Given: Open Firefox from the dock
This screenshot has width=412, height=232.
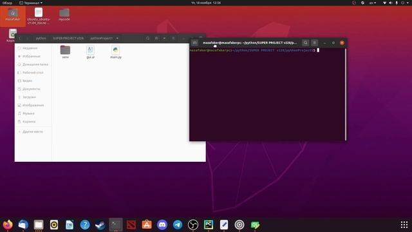Looking at the screenshot, I should point(8,225).
